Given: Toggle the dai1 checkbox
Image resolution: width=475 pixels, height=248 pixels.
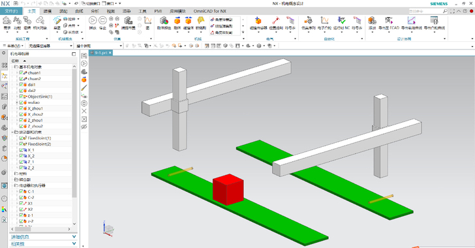Looking at the screenshot, I should coord(21,85).
